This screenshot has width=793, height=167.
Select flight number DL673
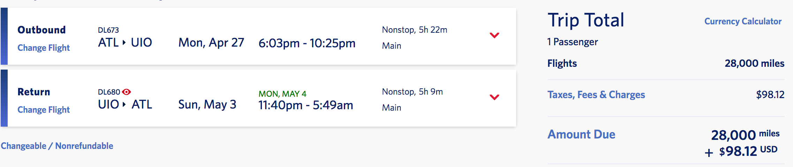pyautogui.click(x=108, y=30)
